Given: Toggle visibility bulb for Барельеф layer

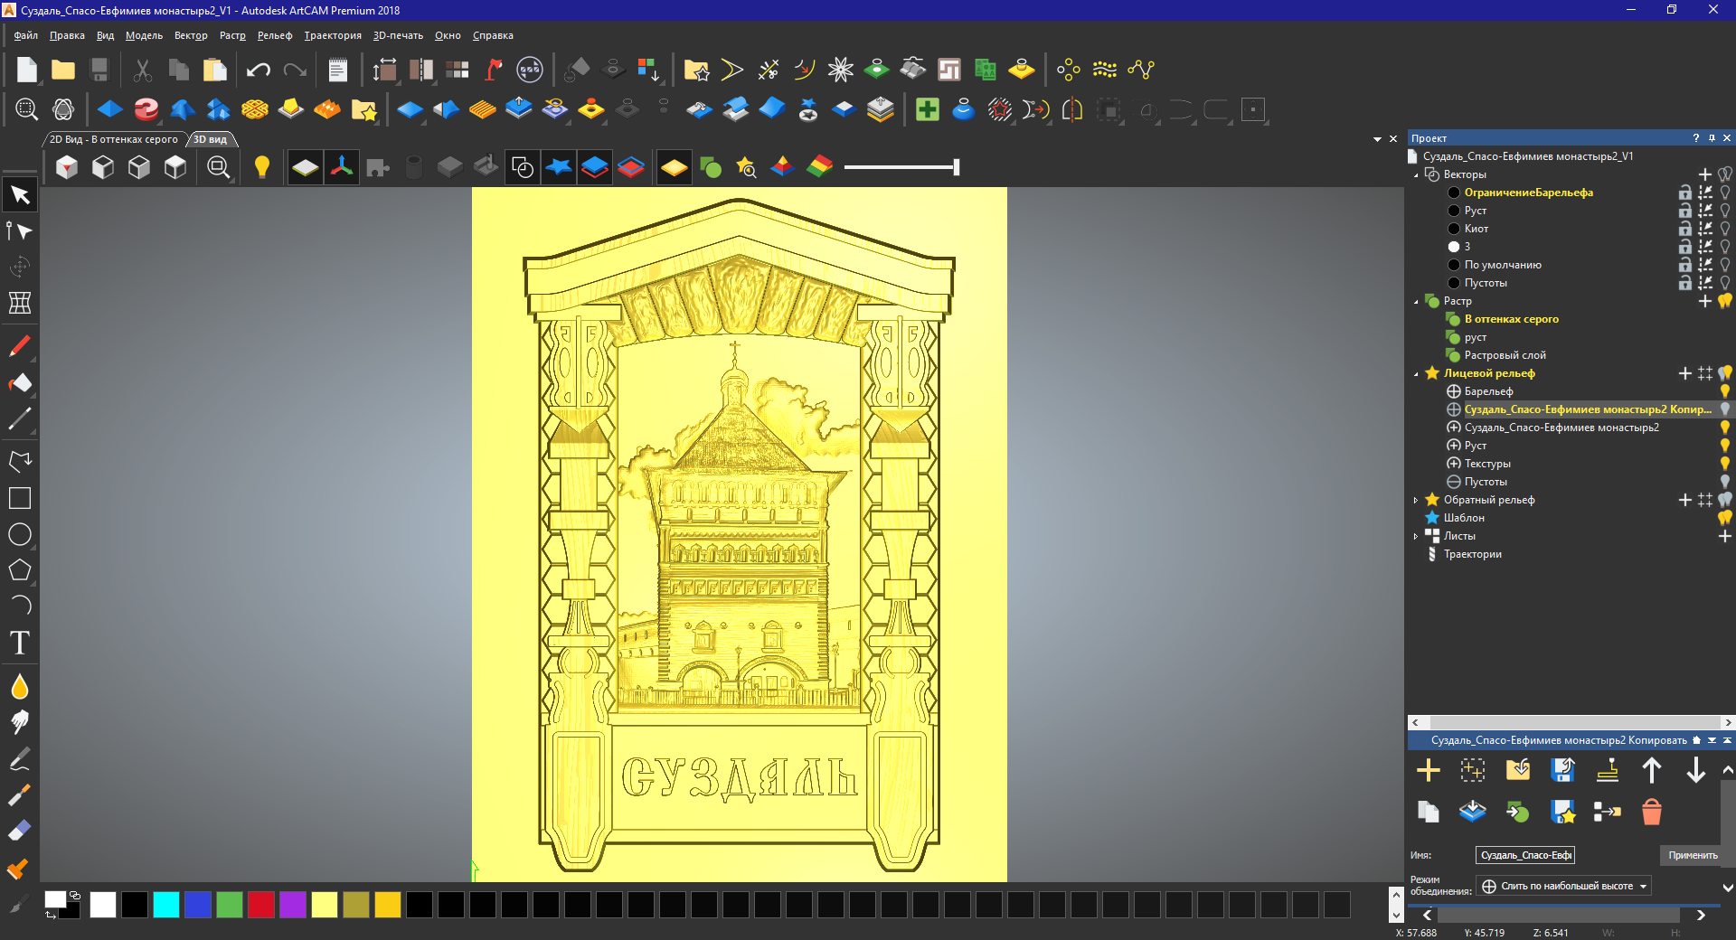Looking at the screenshot, I should tap(1724, 391).
